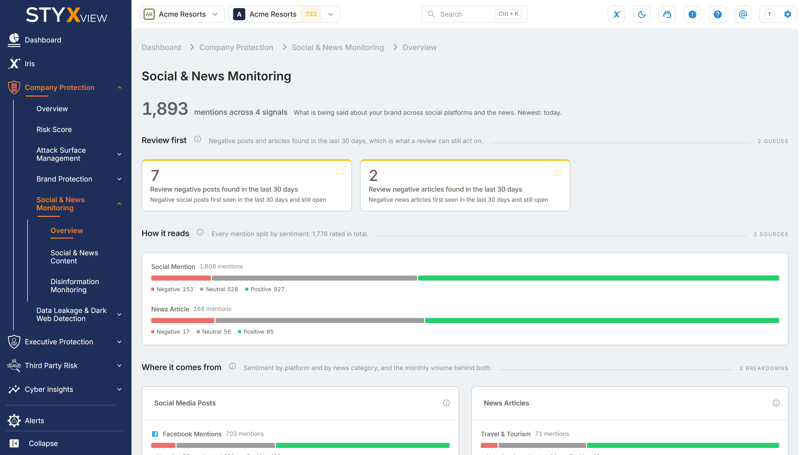Image resolution: width=809 pixels, height=455 pixels.
Task: Expand Brand Protection chevron
Action: [119, 179]
